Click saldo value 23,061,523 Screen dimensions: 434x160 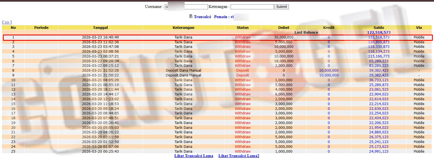(x=379, y=89)
